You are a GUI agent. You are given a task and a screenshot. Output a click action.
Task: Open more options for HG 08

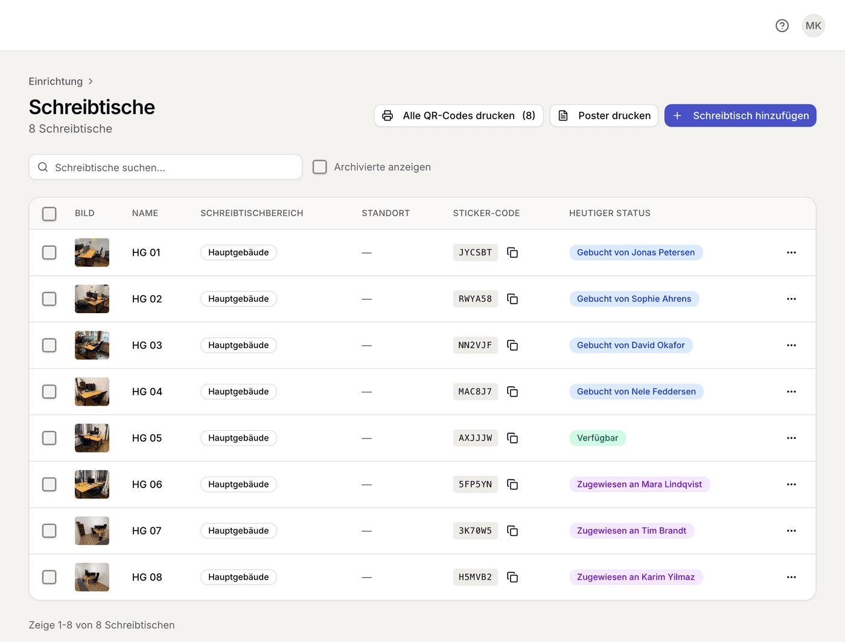pos(791,577)
